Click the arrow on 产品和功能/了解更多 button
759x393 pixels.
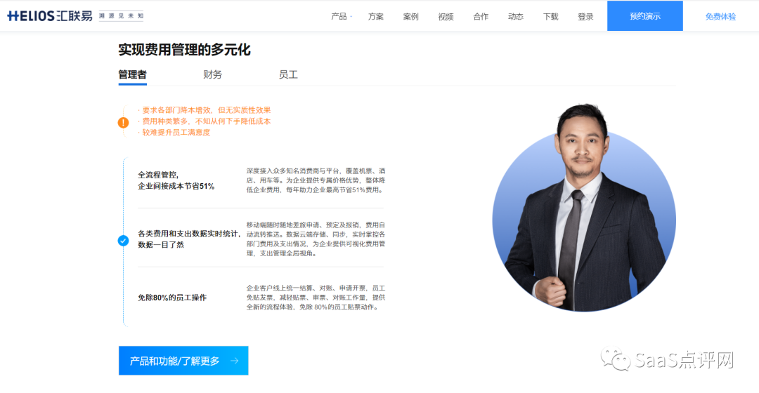pos(234,361)
